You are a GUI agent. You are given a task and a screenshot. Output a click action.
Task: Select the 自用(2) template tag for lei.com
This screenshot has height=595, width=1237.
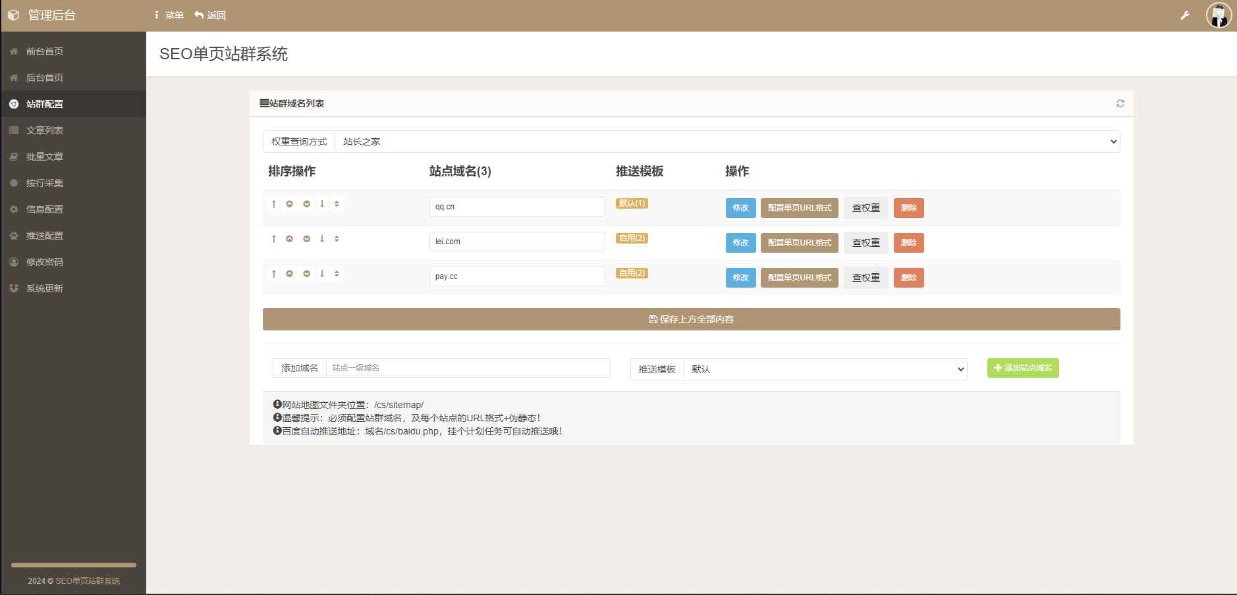coord(632,238)
